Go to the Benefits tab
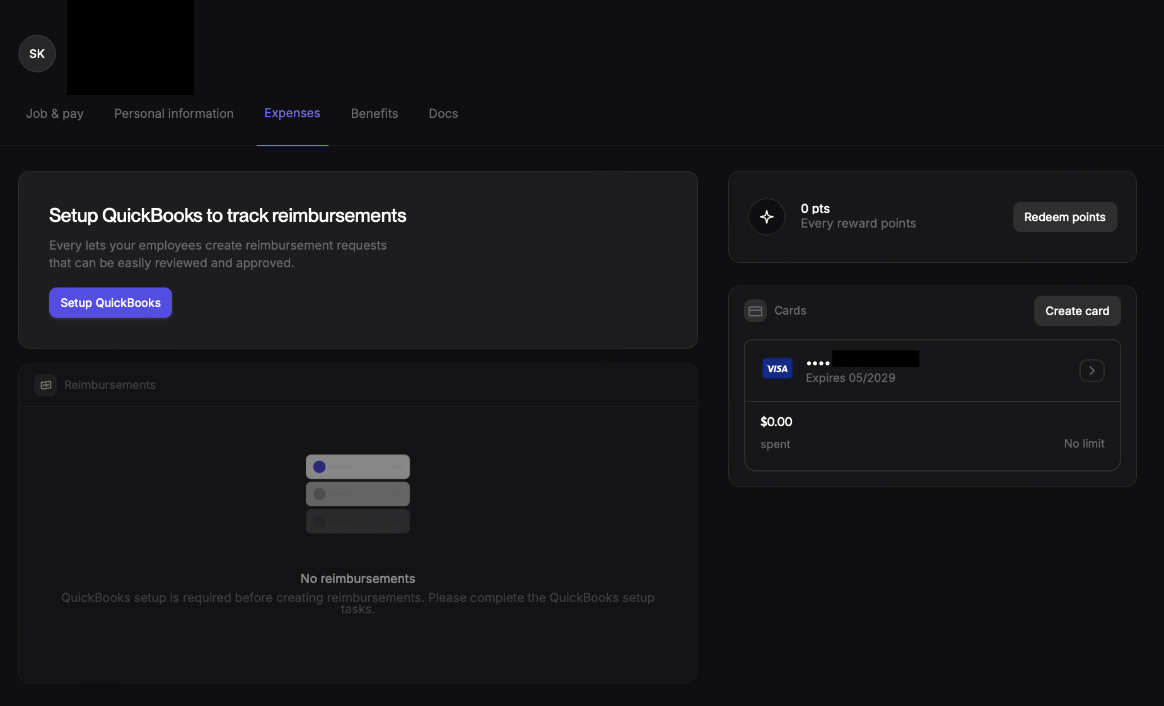 pos(375,113)
